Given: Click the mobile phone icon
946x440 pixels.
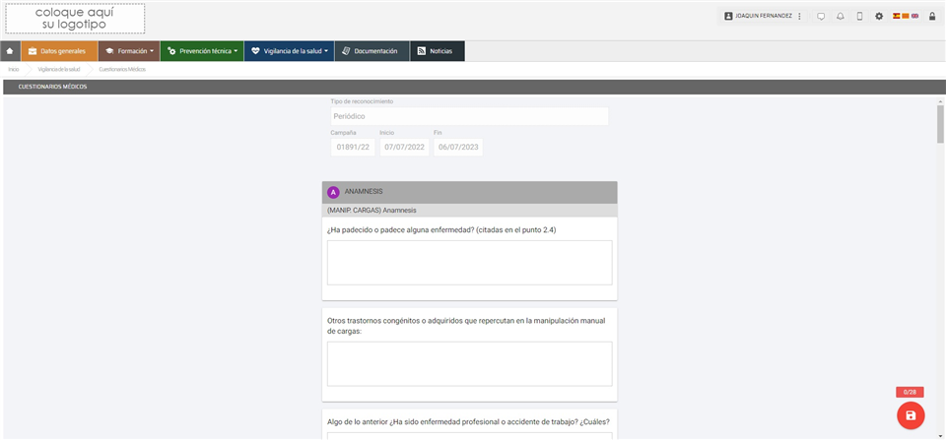Looking at the screenshot, I should coord(859,17).
